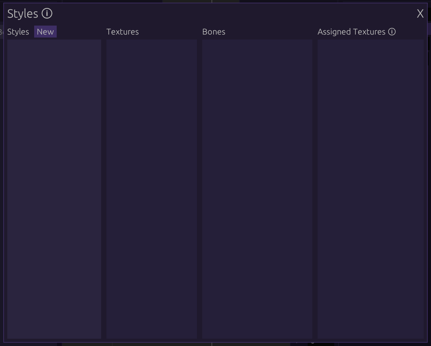Image resolution: width=431 pixels, height=346 pixels.
Task: Click the Styles column header label
Action: [18, 32]
